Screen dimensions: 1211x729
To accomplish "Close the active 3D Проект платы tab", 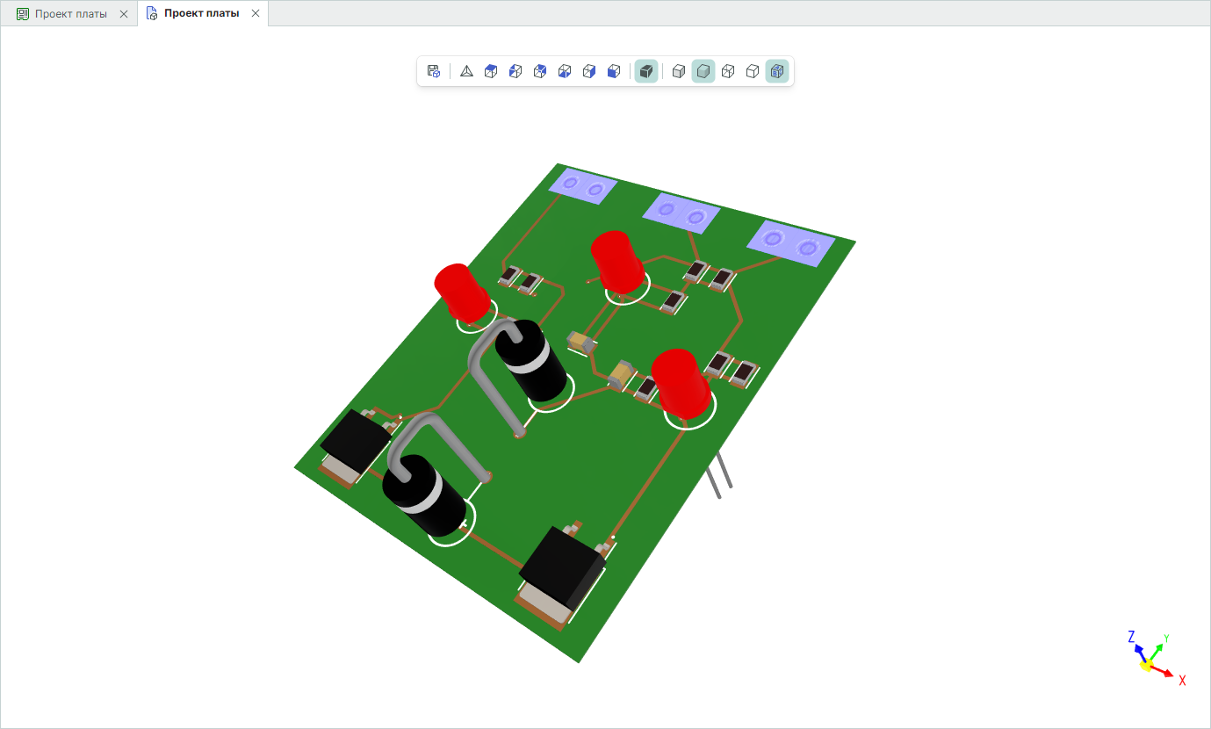I will (x=256, y=14).
